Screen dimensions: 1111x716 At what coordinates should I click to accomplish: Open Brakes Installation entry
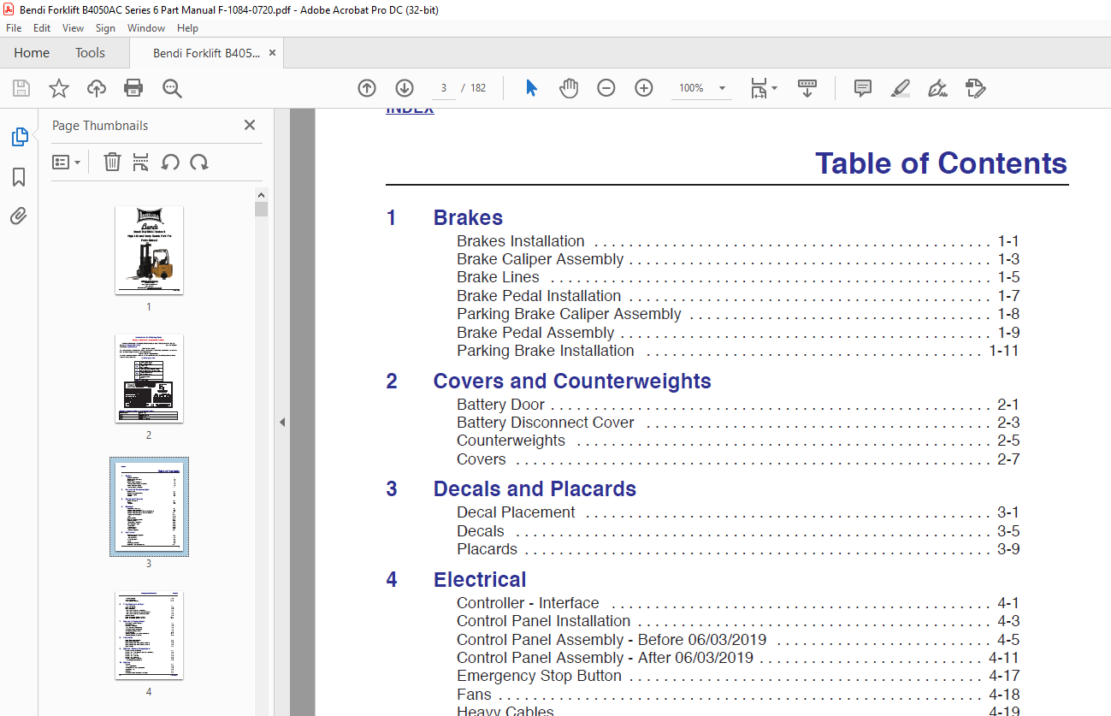point(521,241)
